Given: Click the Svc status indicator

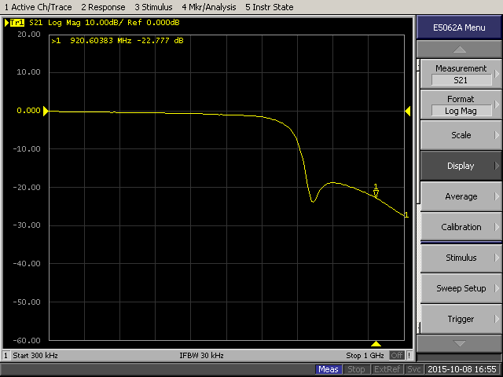Looking at the screenshot, I should [x=414, y=369].
